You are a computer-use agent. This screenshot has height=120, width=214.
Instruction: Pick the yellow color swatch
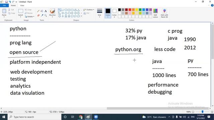[137, 10]
